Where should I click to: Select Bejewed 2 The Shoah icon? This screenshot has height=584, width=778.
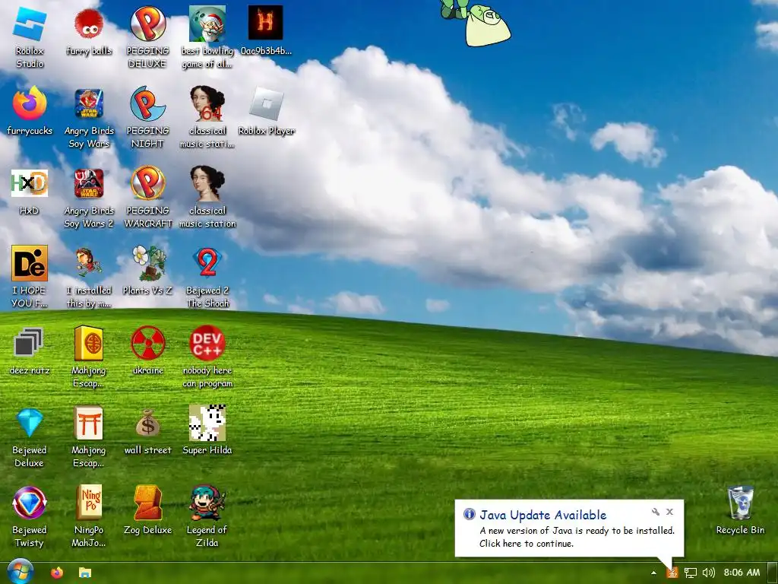click(207, 277)
